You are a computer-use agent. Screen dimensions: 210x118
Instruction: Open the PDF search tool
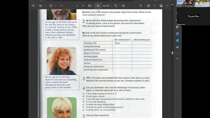click(141, 6)
